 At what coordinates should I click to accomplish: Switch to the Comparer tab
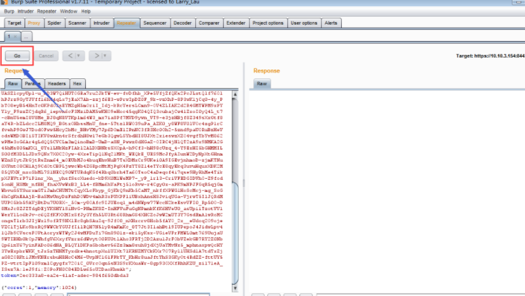209,23
